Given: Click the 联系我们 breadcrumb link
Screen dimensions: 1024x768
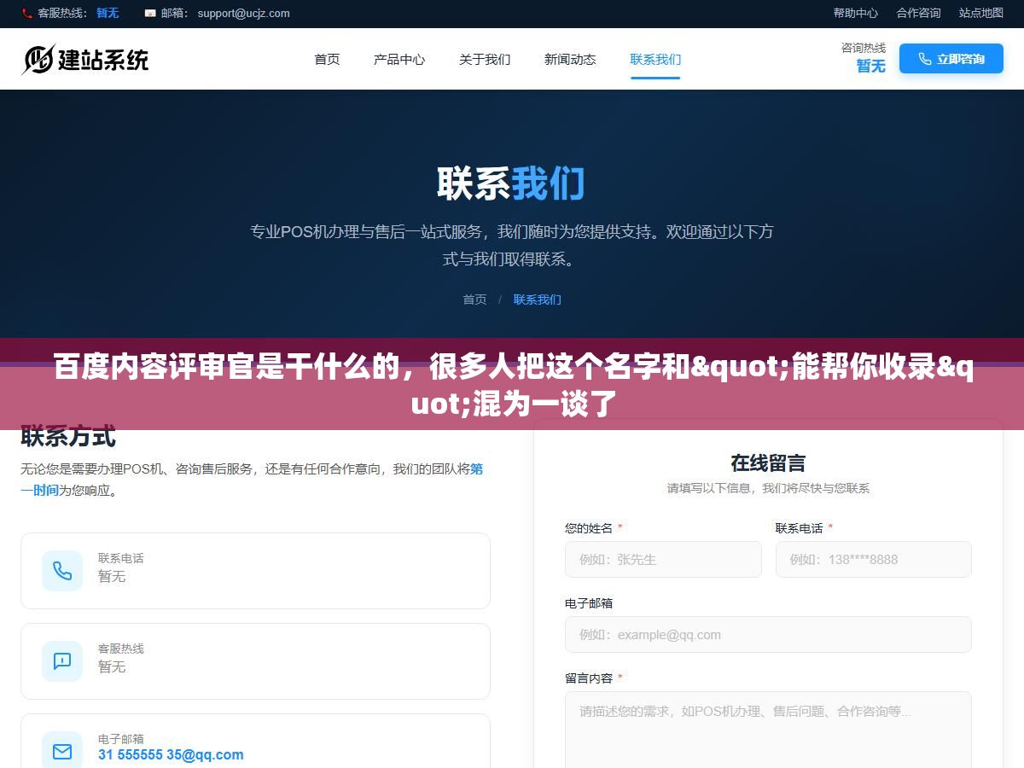Looking at the screenshot, I should click(x=538, y=300).
